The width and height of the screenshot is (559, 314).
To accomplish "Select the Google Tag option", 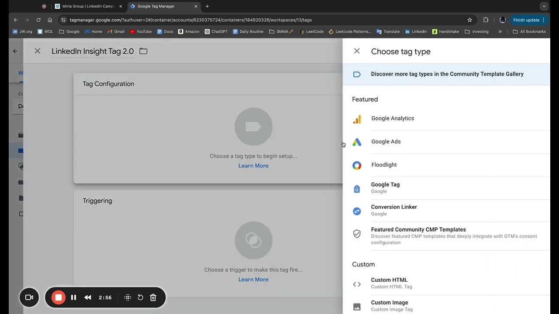I will tap(446, 188).
